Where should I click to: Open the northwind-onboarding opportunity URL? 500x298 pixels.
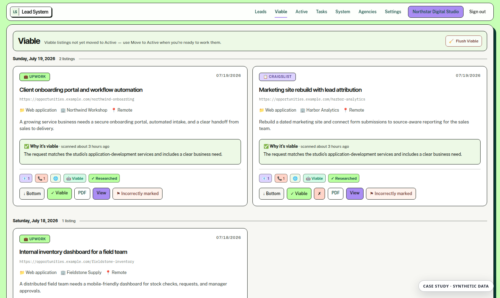[77, 99]
